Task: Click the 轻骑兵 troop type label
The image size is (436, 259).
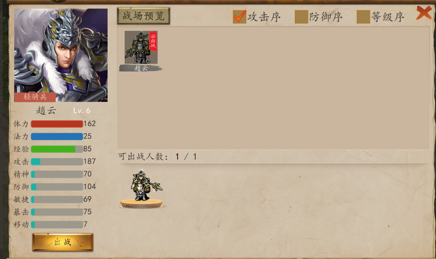Action: coord(35,97)
